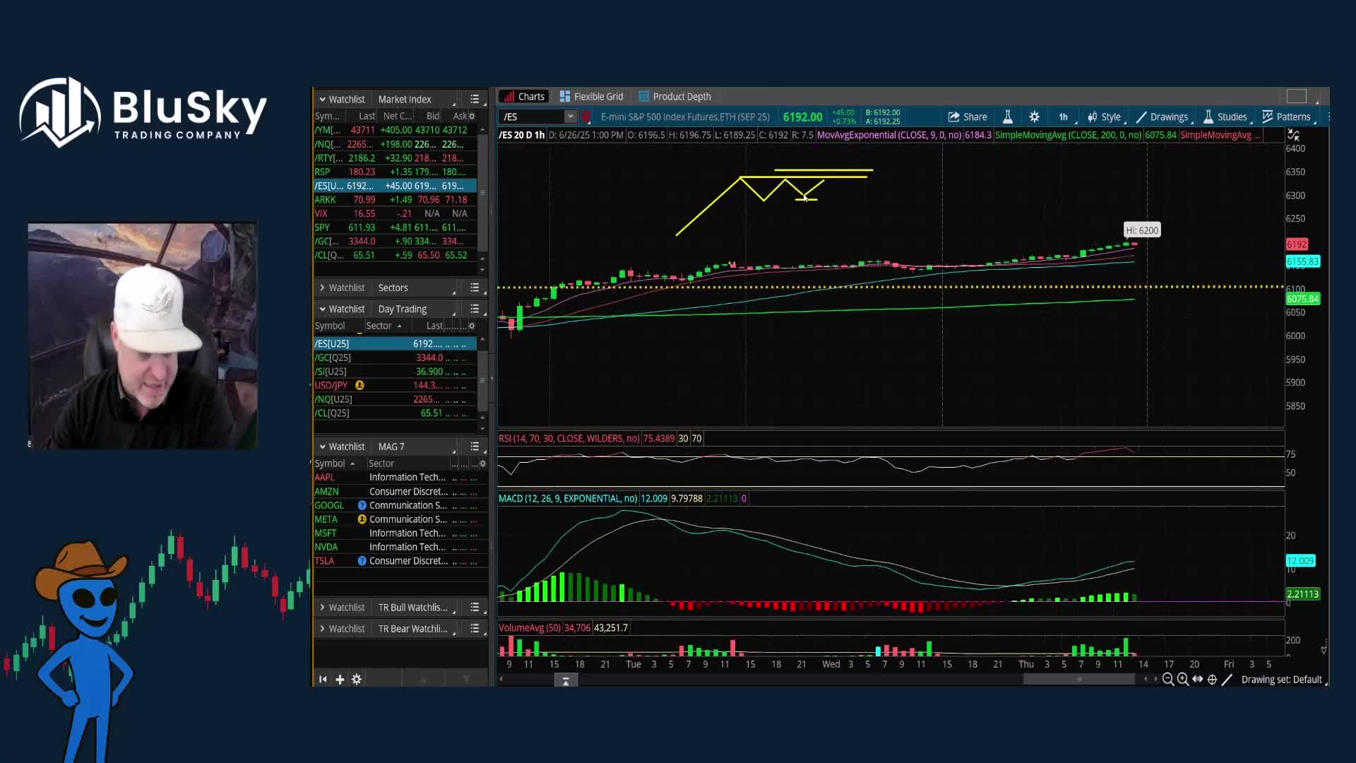
Task: Click the Share chart button
Action: (x=967, y=117)
